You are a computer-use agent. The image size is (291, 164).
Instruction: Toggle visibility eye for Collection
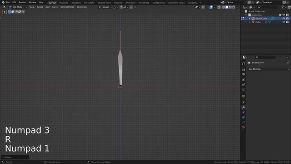[x=284, y=15]
